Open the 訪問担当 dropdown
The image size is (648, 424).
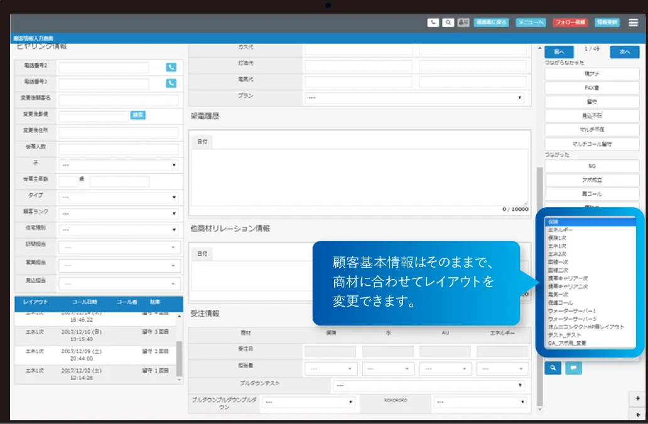(119, 247)
